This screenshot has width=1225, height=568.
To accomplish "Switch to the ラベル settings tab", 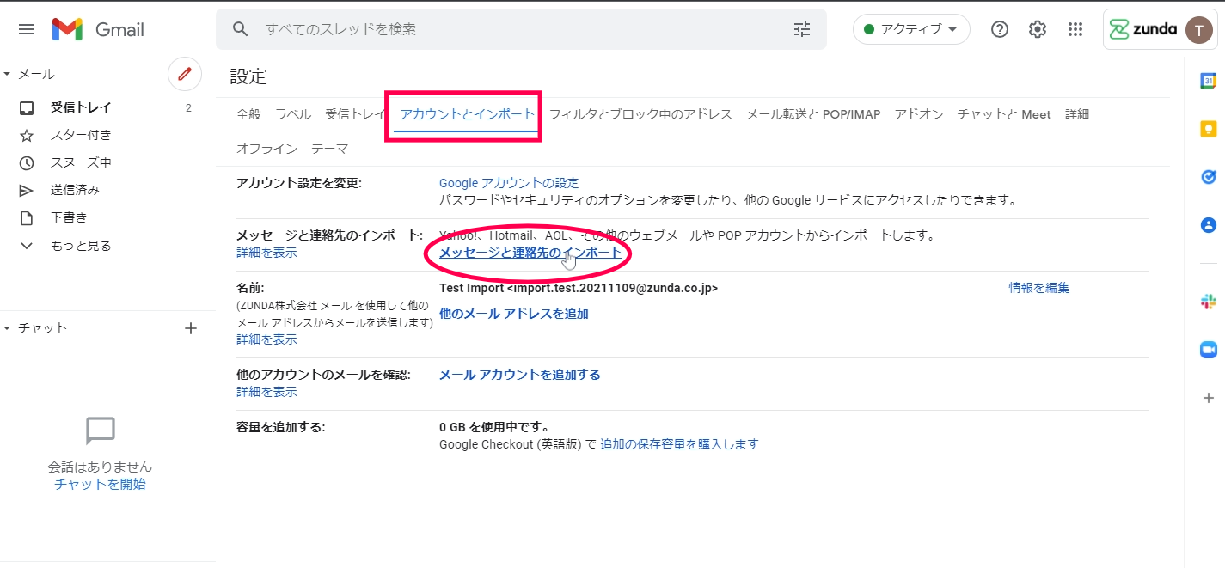I will point(293,114).
